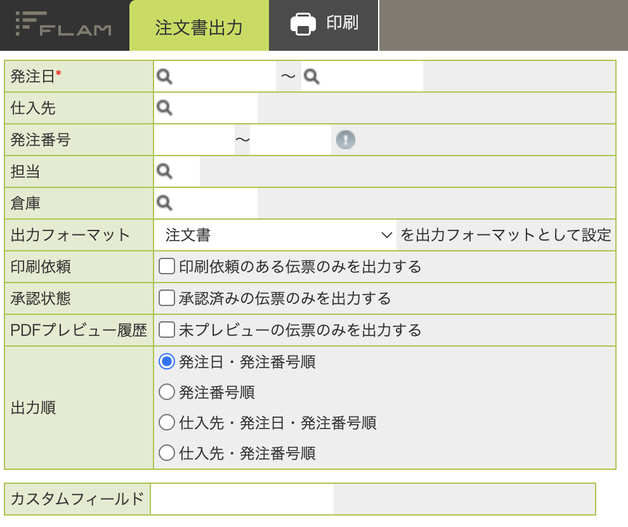Click the 出力フォーマット label
Viewport: 628px width, 527px height.
click(x=70, y=235)
